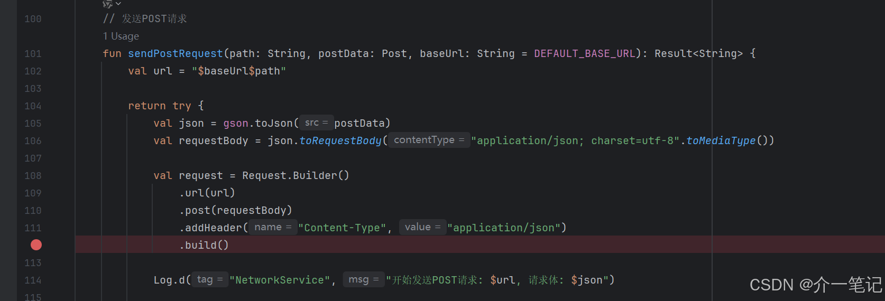Click the "tag =" parameter hint in Log.d
Viewport: 885px width, 301px height.
pos(209,279)
